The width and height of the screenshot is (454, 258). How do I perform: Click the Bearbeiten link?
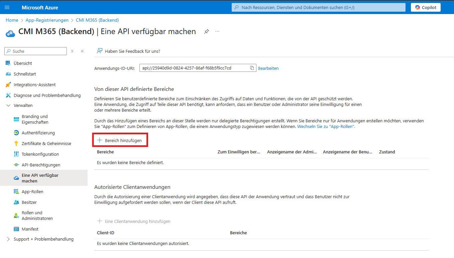point(268,68)
